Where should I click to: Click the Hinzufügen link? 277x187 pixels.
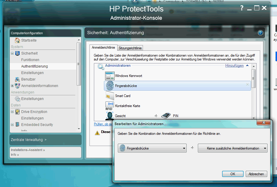point(234,65)
